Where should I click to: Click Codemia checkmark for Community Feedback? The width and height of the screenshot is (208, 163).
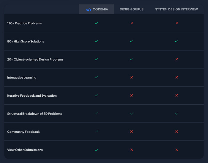[97, 131]
